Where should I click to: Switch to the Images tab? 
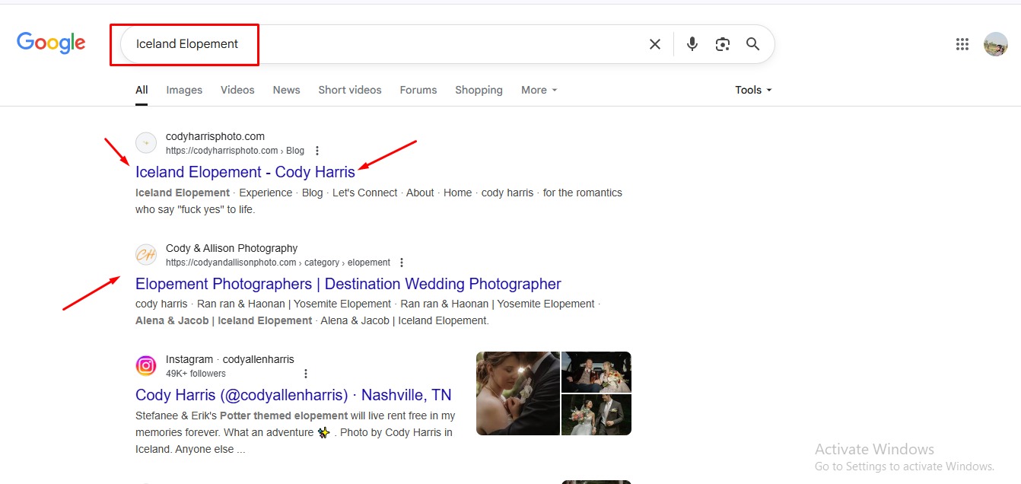[x=184, y=90]
